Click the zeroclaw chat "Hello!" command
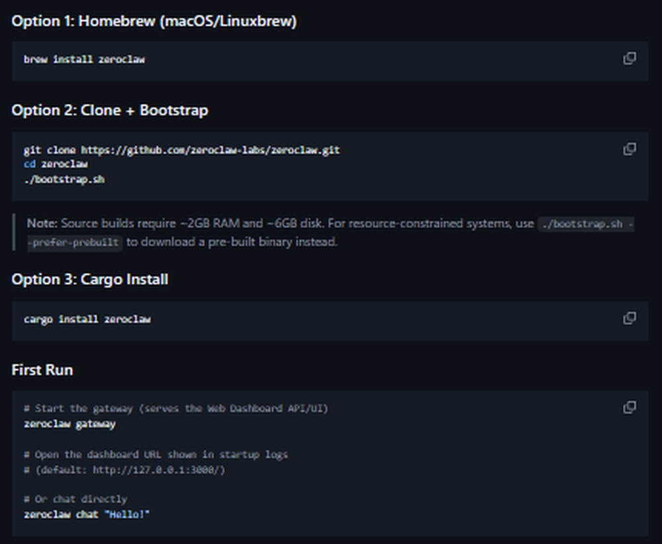The width and height of the screenshot is (662, 544). tap(87, 514)
